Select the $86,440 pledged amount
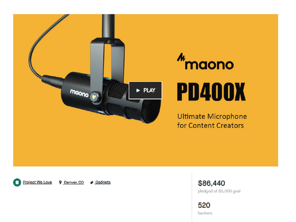296x222 pixels. click(x=212, y=183)
